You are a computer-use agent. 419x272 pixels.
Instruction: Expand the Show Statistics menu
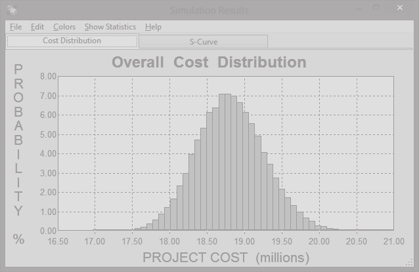tap(110, 27)
